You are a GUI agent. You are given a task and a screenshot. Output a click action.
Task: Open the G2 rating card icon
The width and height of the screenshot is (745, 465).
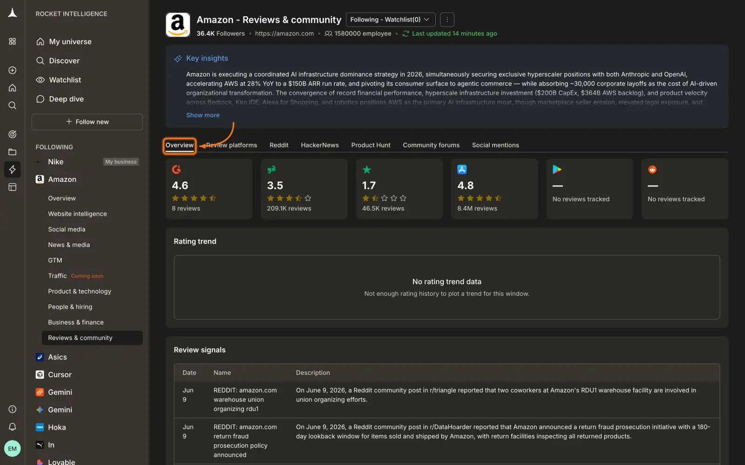176,170
